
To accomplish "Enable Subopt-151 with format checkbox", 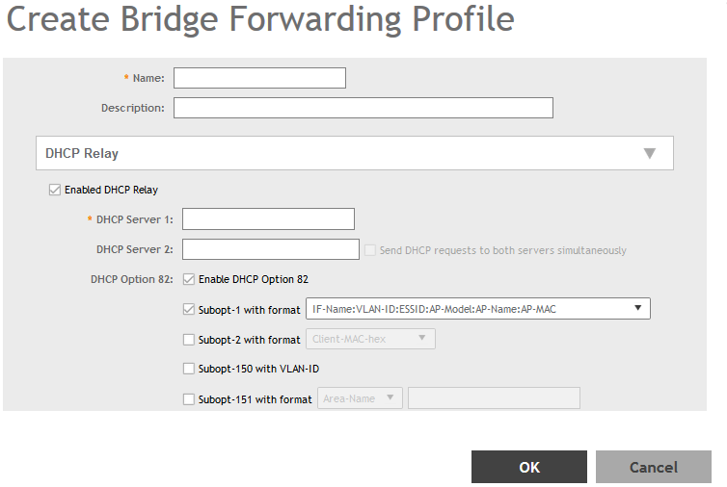I will pos(188,398).
